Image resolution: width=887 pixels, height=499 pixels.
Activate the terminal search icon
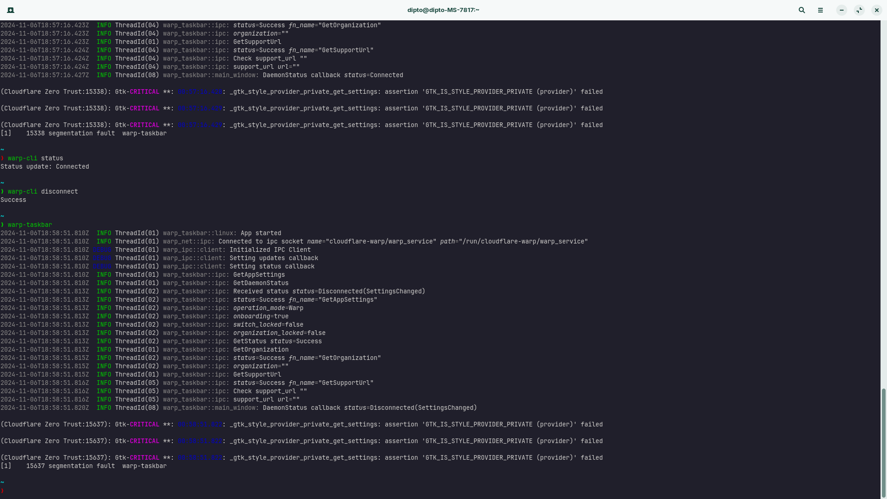[x=802, y=10]
